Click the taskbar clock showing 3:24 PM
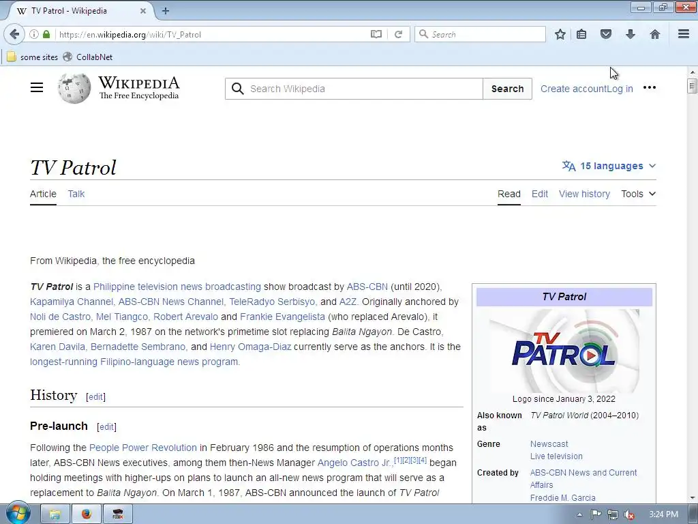This screenshot has width=698, height=524. click(664, 514)
